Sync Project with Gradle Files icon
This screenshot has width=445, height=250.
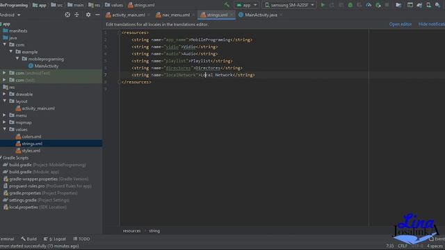click(x=419, y=5)
